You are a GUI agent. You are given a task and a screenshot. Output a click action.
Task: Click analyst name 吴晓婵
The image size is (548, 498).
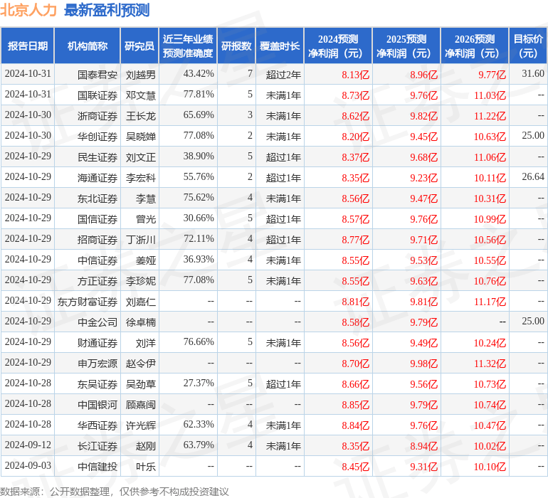click(141, 137)
